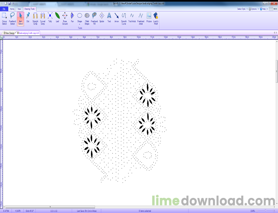Select the Freehand Fill tool
The image size is (278, 213).
[95, 19]
